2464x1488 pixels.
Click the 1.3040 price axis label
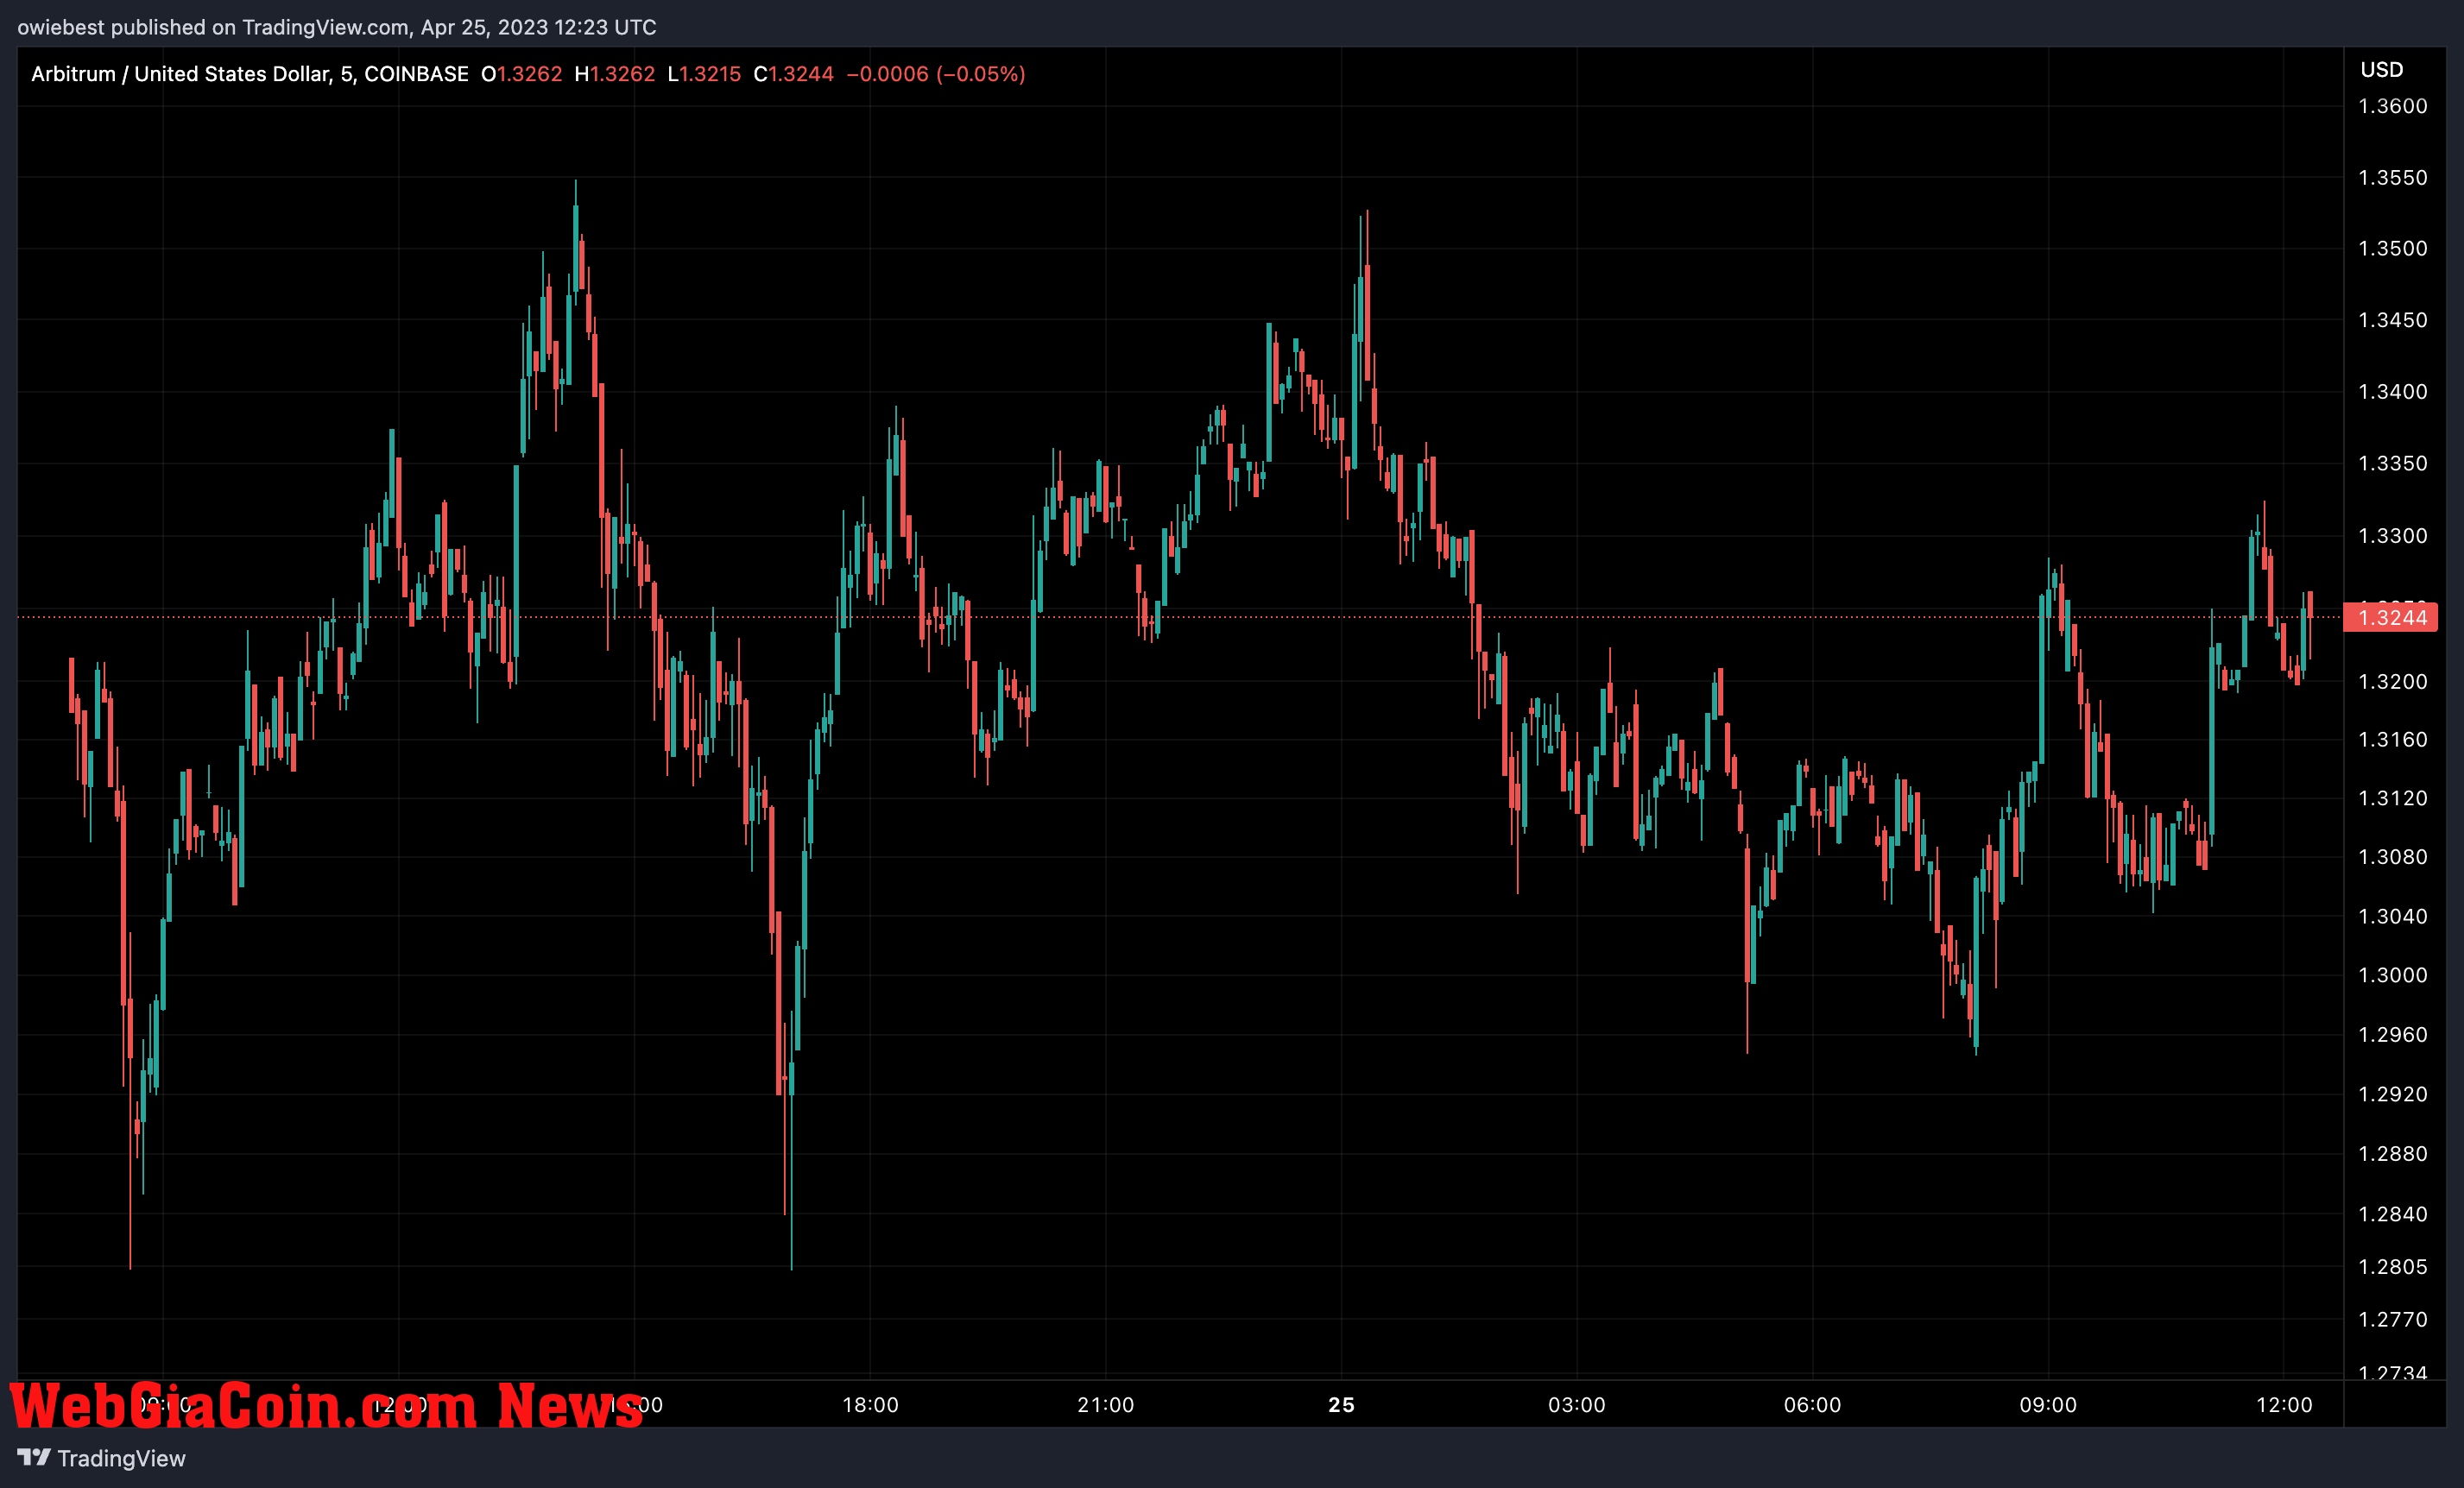tap(2393, 916)
